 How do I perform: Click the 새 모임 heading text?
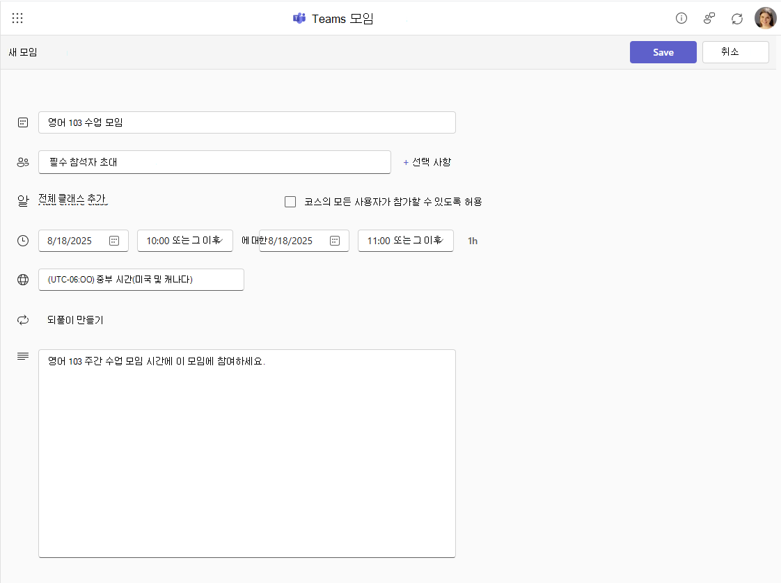[x=23, y=52]
